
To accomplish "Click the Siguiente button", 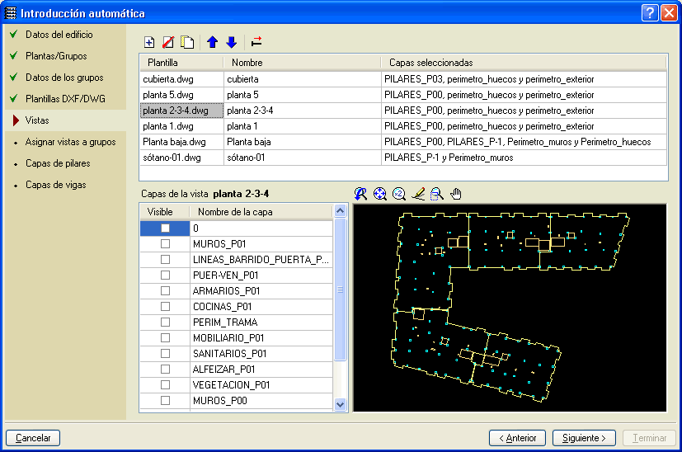I will pos(584,438).
